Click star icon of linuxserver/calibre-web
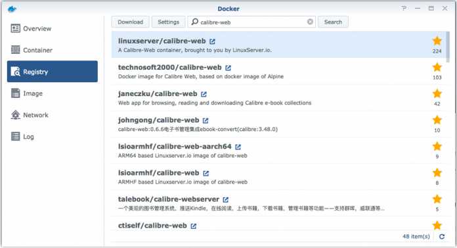Image resolution: width=457 pixels, height=248 pixels. (437, 41)
